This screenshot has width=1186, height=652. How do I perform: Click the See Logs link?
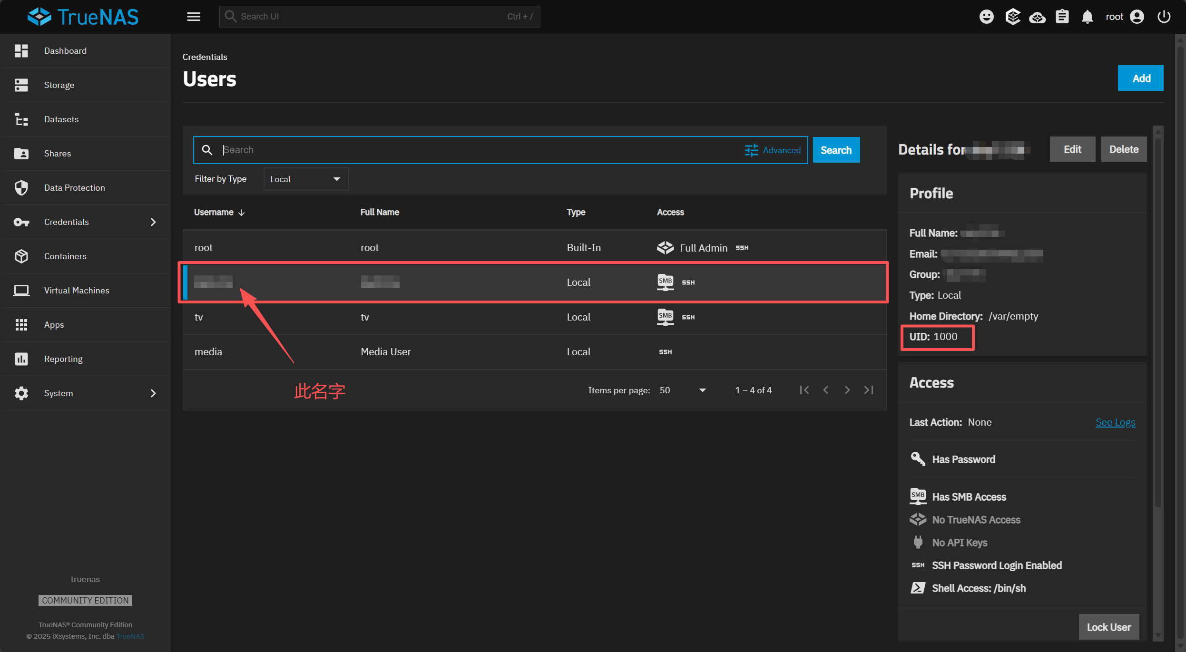[1115, 422]
